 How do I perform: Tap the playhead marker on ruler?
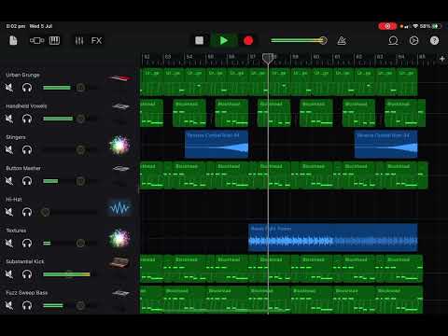(268, 58)
